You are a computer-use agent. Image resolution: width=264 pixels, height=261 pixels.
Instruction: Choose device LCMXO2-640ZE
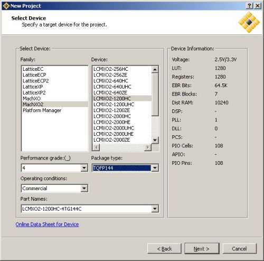122,92
